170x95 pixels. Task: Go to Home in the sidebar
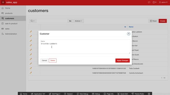coord(13,8)
